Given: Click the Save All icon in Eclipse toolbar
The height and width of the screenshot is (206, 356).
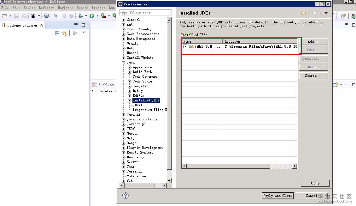Looking at the screenshot, I should pos(24,16).
